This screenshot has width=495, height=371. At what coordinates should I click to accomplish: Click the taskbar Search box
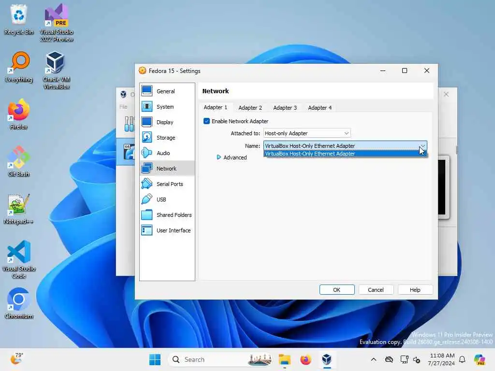click(220, 359)
